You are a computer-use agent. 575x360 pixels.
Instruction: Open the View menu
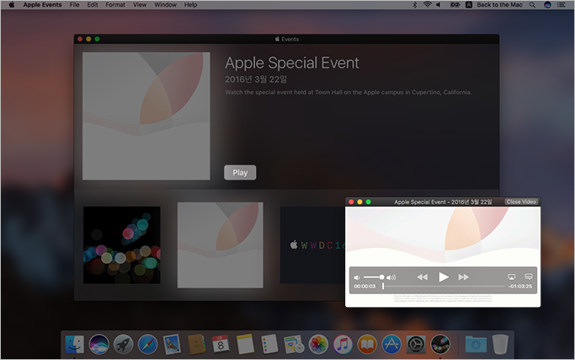140,5
